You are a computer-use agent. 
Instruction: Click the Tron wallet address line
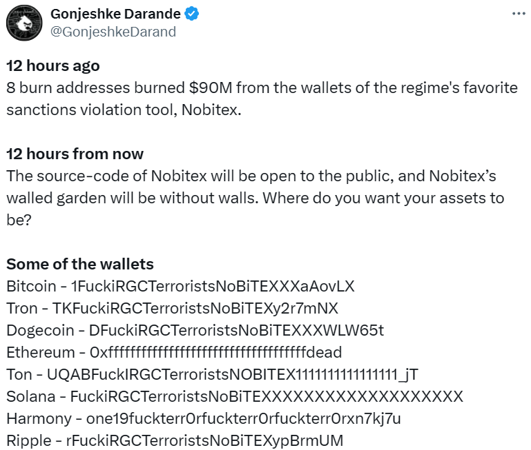[x=172, y=308]
